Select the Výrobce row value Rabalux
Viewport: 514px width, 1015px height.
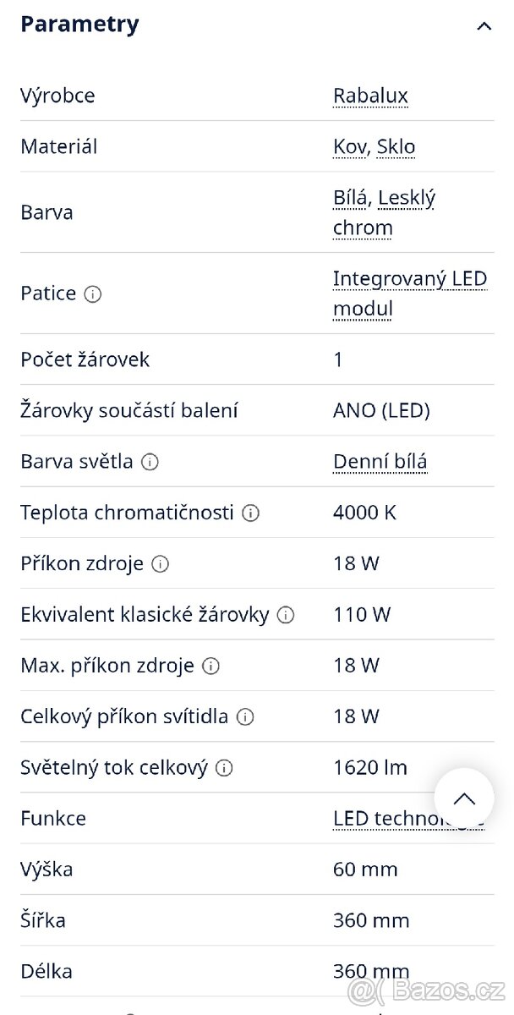point(370,96)
